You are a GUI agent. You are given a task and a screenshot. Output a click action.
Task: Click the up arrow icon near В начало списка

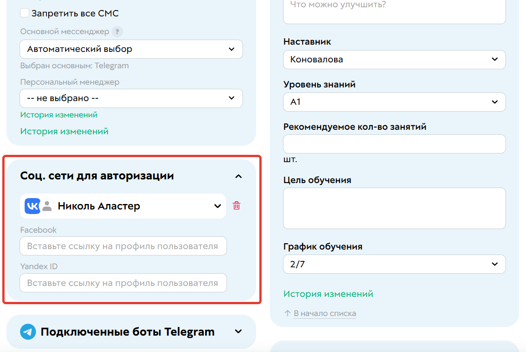pyautogui.click(x=287, y=313)
